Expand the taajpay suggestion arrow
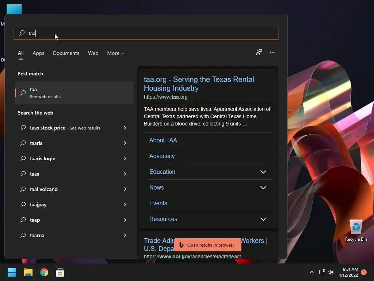 125,205
